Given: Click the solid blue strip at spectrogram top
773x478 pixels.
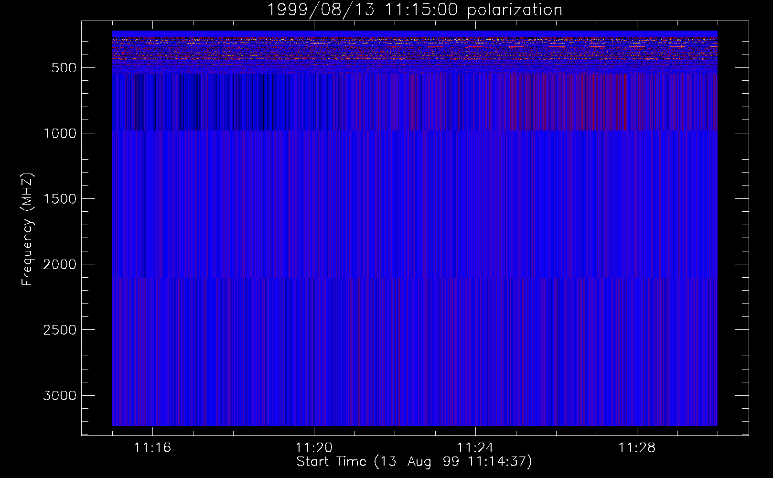Looking at the screenshot, I should coord(415,33).
